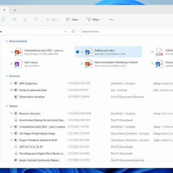
Task: Select the 'Power bi personal notes' file name
Action: coord(33,90)
